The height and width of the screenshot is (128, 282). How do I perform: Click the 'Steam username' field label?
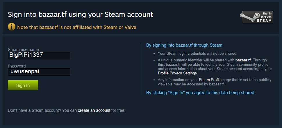23,50
